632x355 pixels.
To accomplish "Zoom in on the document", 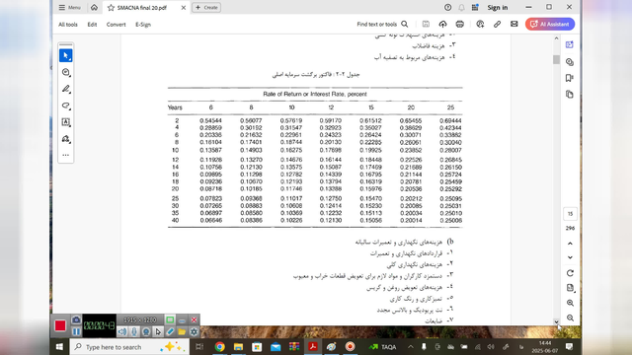I will point(570,303).
